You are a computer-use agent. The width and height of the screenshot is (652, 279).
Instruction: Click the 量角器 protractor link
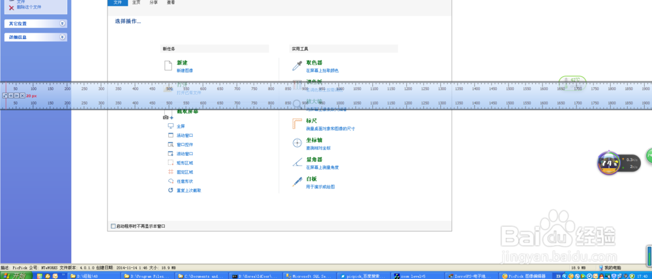pyautogui.click(x=314, y=159)
